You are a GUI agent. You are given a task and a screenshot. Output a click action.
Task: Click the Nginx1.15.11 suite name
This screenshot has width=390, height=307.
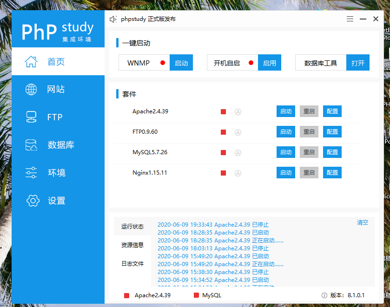pyautogui.click(x=150, y=172)
